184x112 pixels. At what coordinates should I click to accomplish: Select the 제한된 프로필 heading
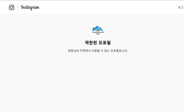[x=98, y=43]
